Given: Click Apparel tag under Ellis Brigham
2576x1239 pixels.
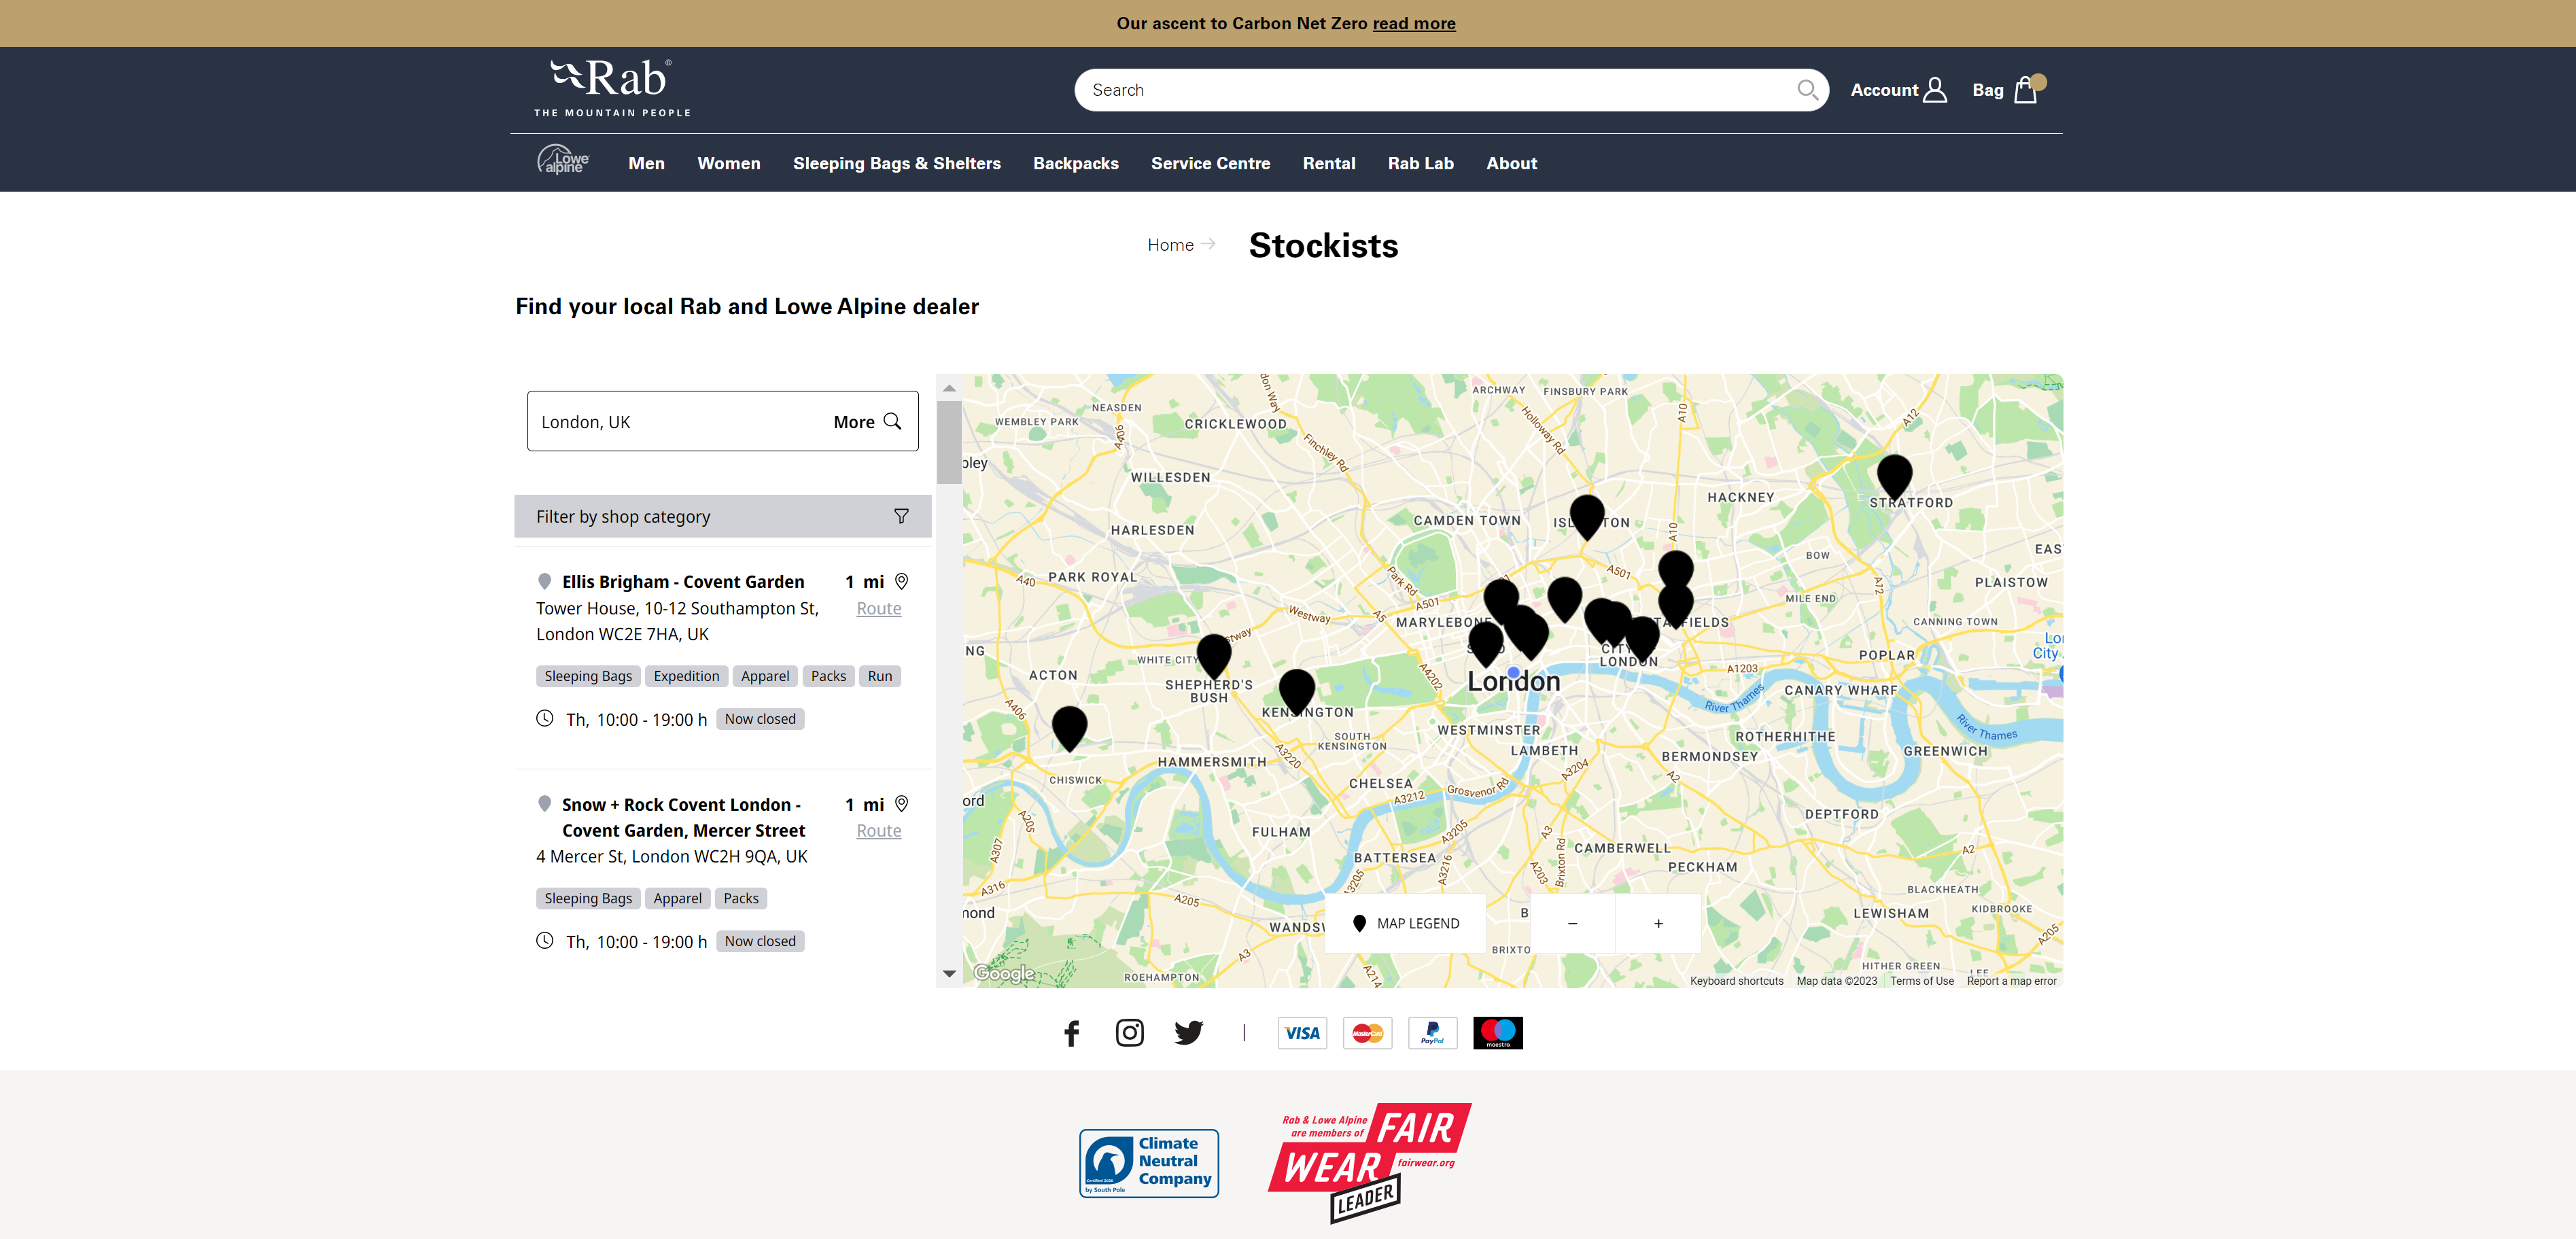Looking at the screenshot, I should [764, 676].
